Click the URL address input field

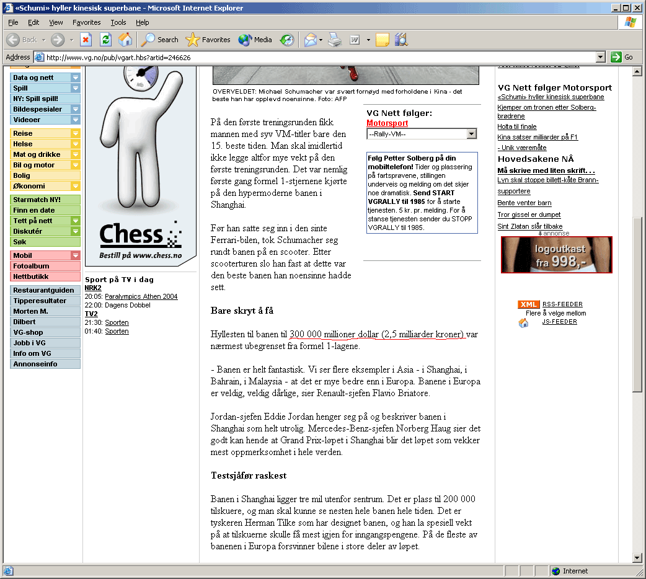(316, 57)
